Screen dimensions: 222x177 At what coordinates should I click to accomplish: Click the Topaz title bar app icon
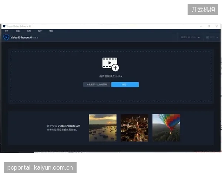point(4,26)
